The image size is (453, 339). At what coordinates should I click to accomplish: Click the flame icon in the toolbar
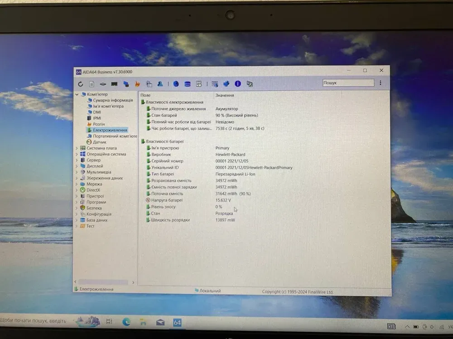(137, 84)
